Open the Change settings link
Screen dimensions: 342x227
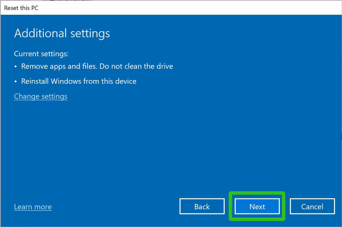coord(41,96)
